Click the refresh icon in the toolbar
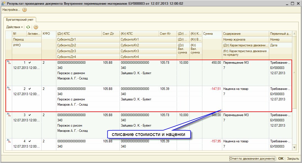The image size is (302, 163). pyautogui.click(x=28, y=27)
